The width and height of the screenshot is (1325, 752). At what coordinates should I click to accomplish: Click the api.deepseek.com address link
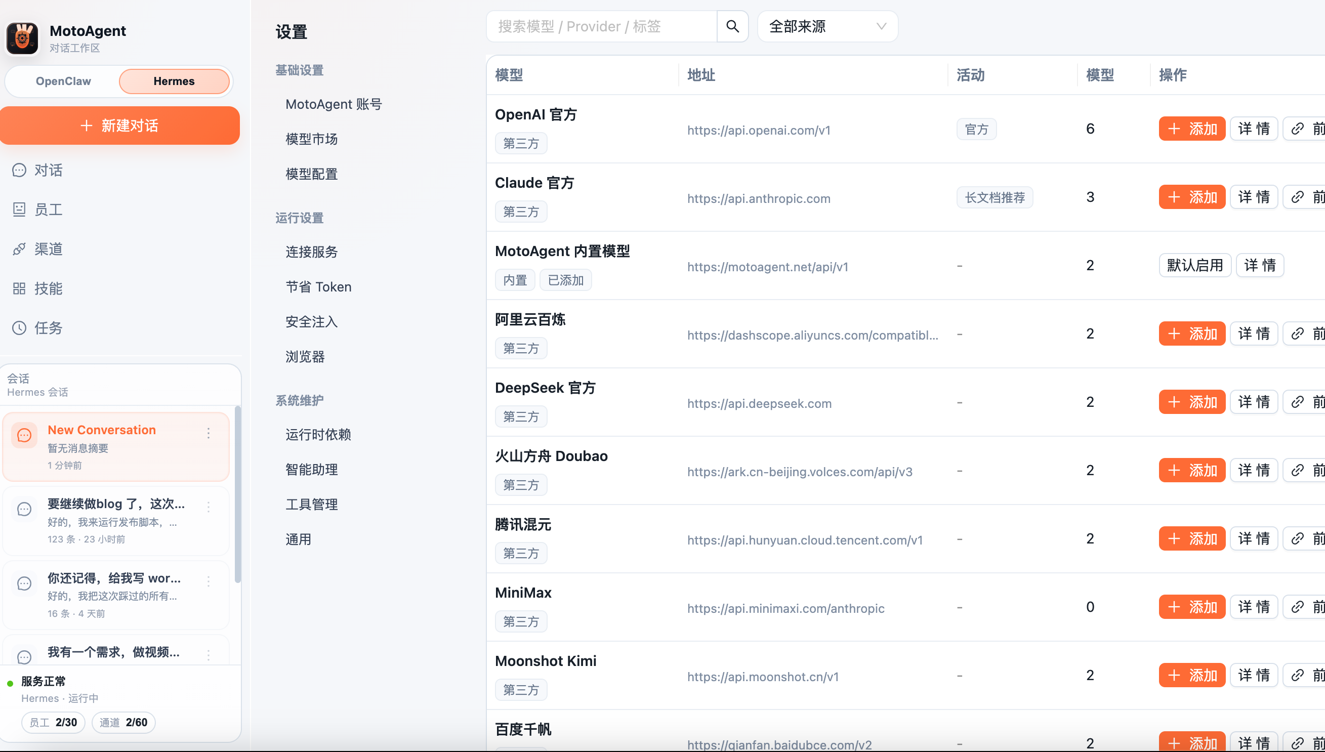pyautogui.click(x=759, y=404)
